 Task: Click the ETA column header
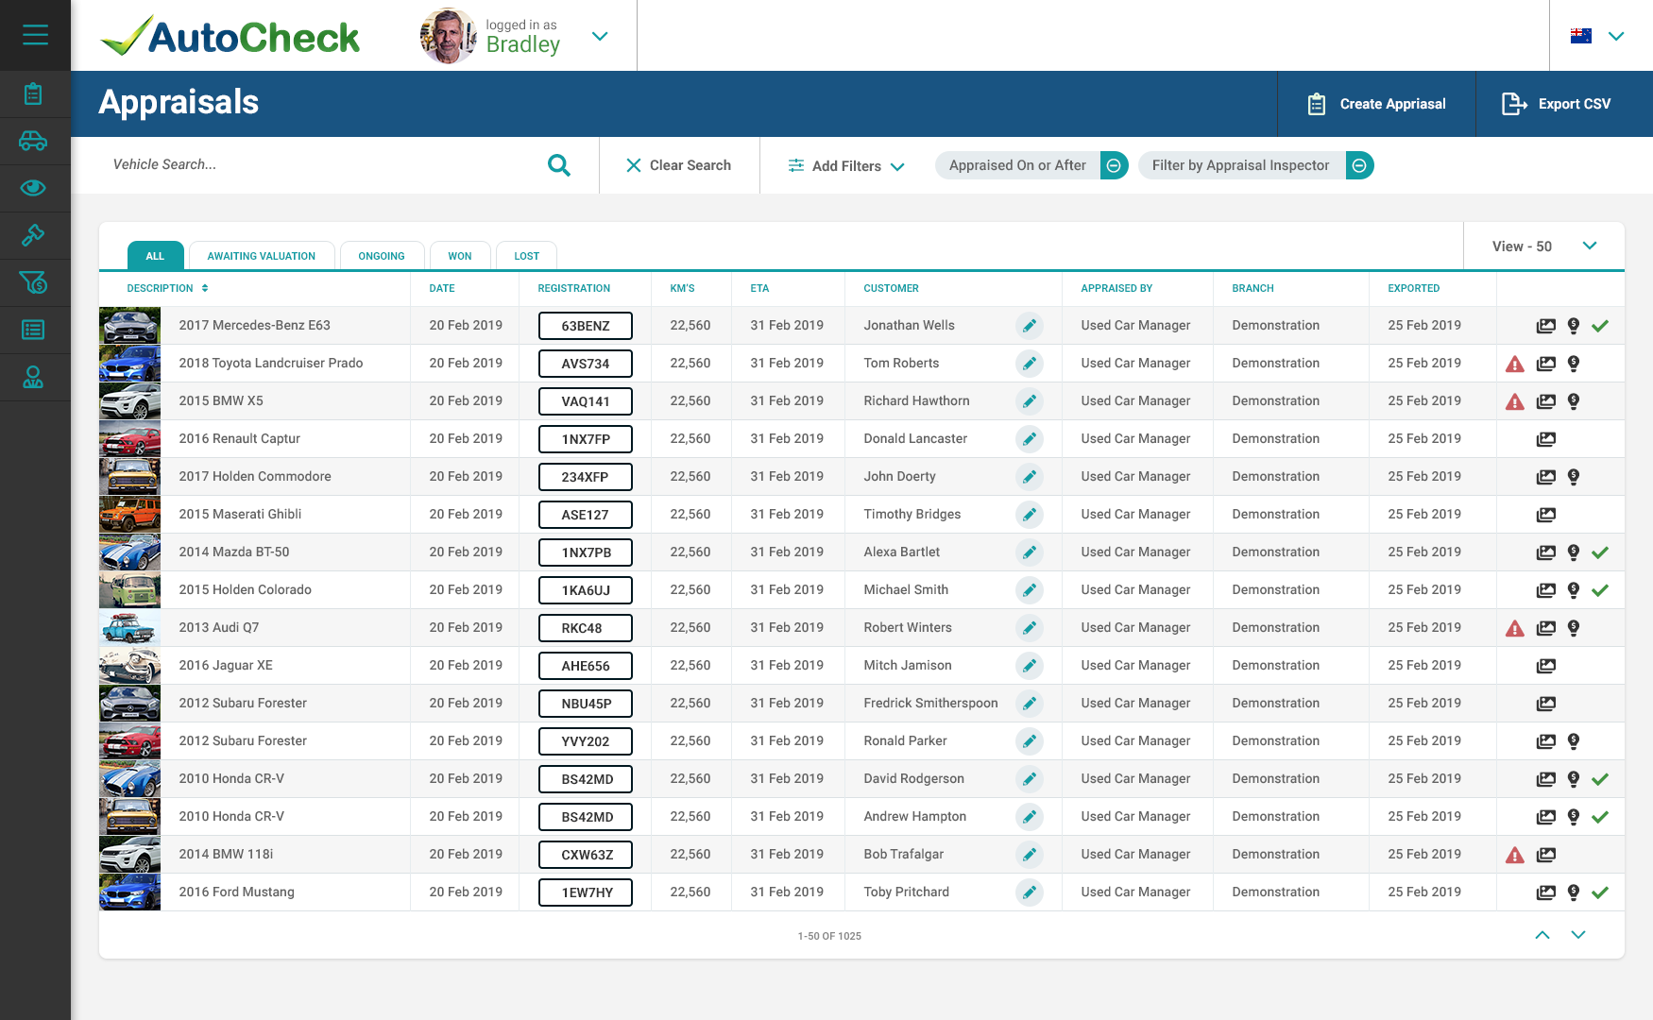(759, 288)
